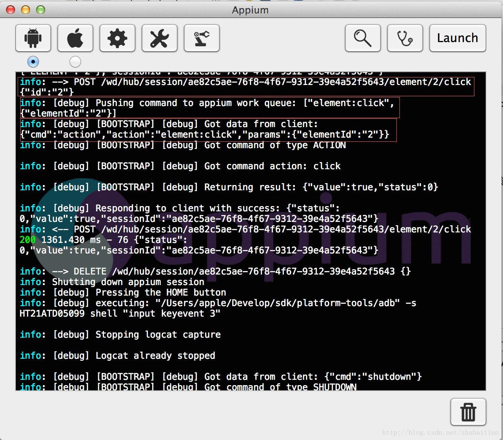Click the "Responding to client with success" line

(199, 213)
